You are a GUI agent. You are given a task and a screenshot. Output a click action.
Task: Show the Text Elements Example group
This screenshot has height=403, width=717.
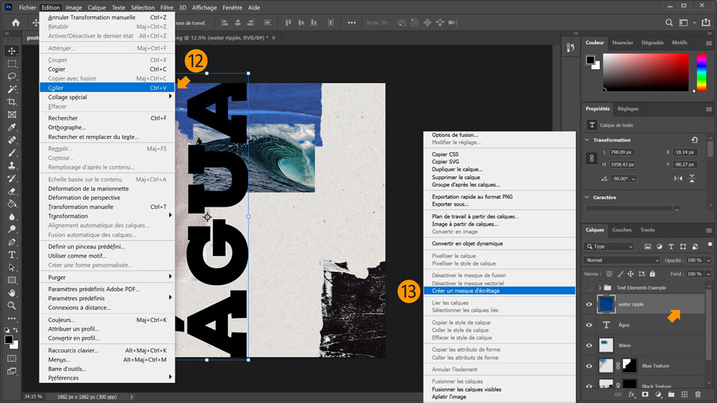(589, 287)
